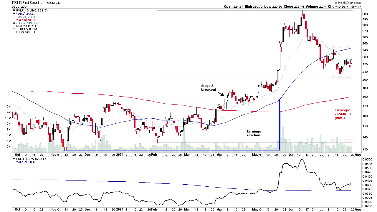Click the black marker before FSLR:$SPX
Viewport: 377px width, 212px height.
coord(14,159)
